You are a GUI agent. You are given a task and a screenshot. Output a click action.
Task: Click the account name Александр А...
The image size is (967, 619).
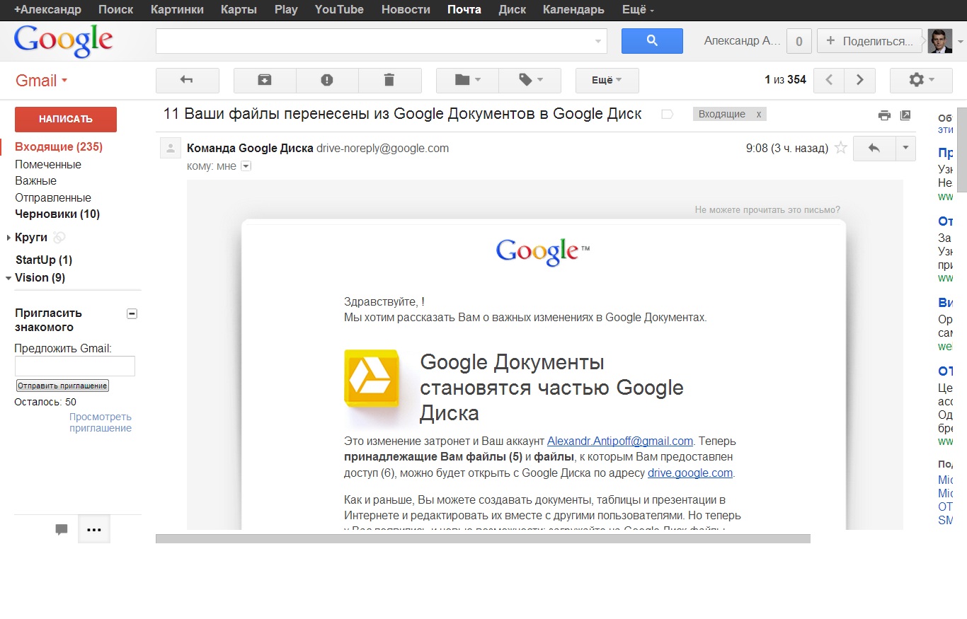coord(742,41)
